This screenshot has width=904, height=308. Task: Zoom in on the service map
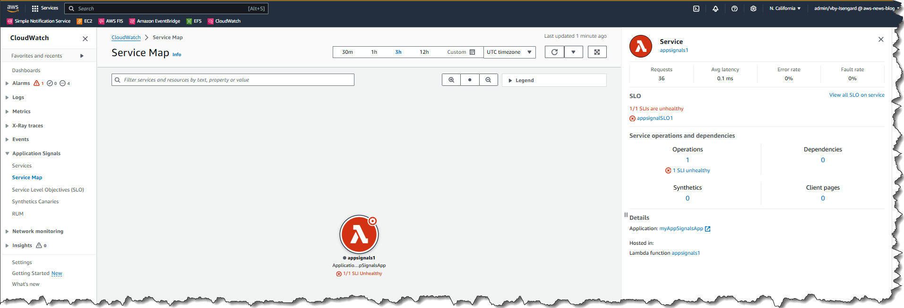pos(451,80)
